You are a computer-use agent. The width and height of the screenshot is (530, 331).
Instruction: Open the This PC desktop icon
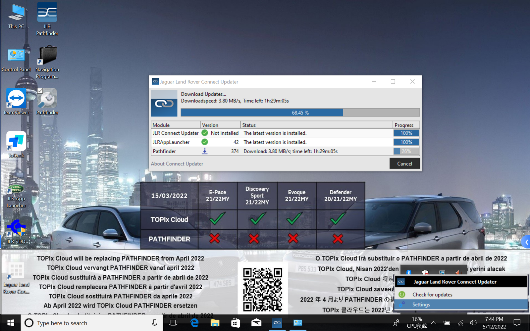point(16,16)
